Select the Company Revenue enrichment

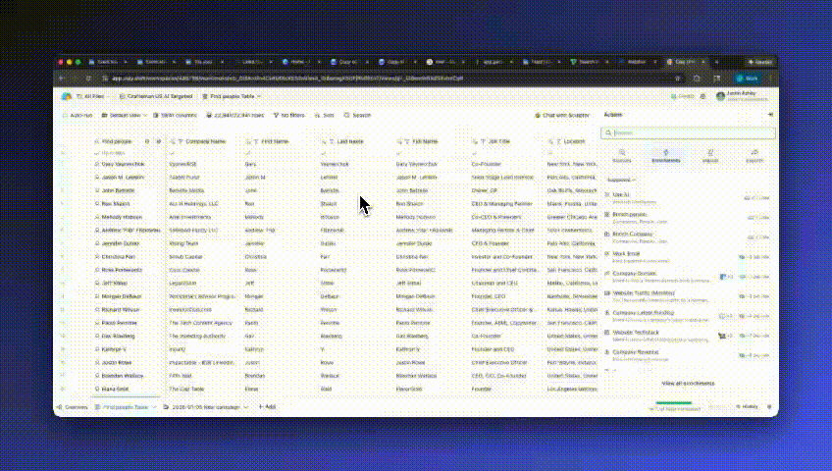pyautogui.click(x=688, y=355)
